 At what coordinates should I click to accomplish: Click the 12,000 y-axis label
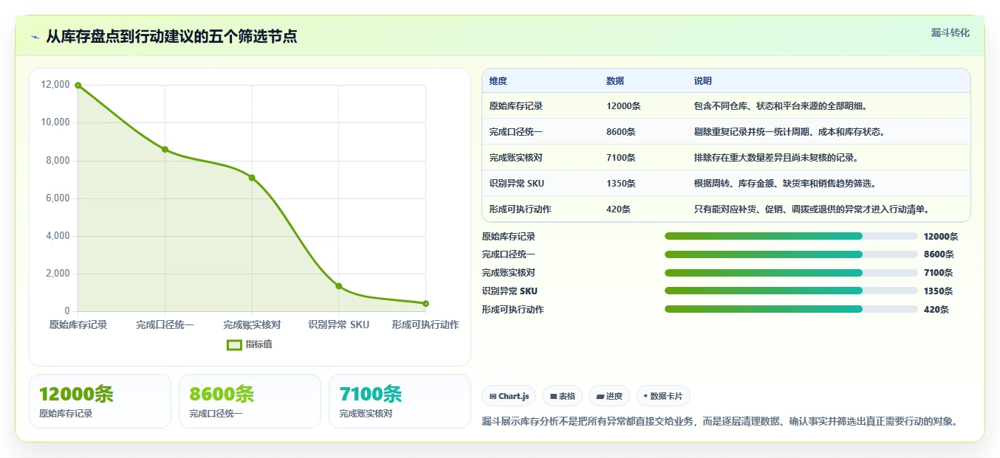(x=55, y=85)
